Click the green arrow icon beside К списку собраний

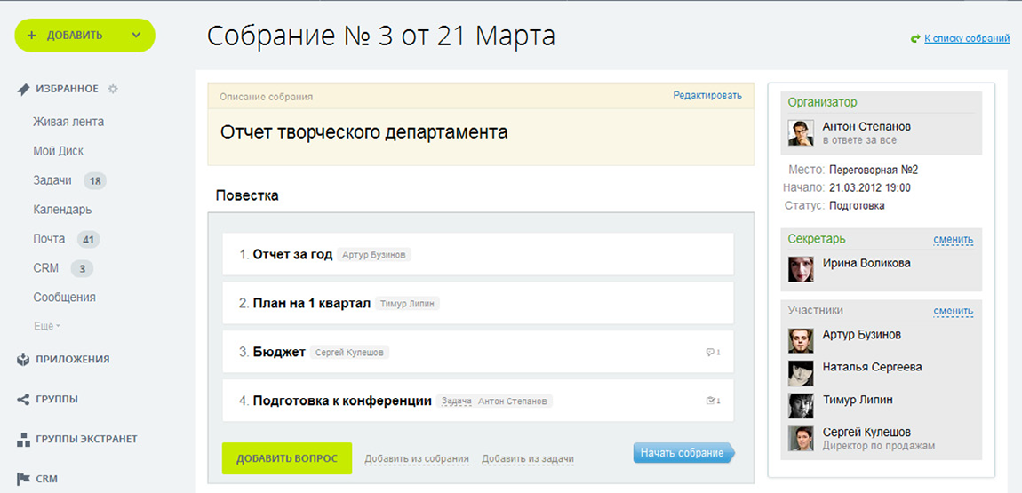pyautogui.click(x=915, y=39)
